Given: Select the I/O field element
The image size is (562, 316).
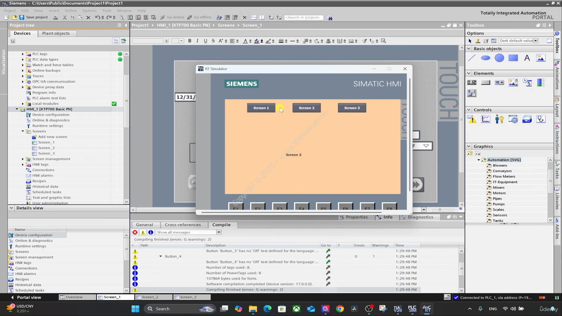Looking at the screenshot, I should coord(472,83).
